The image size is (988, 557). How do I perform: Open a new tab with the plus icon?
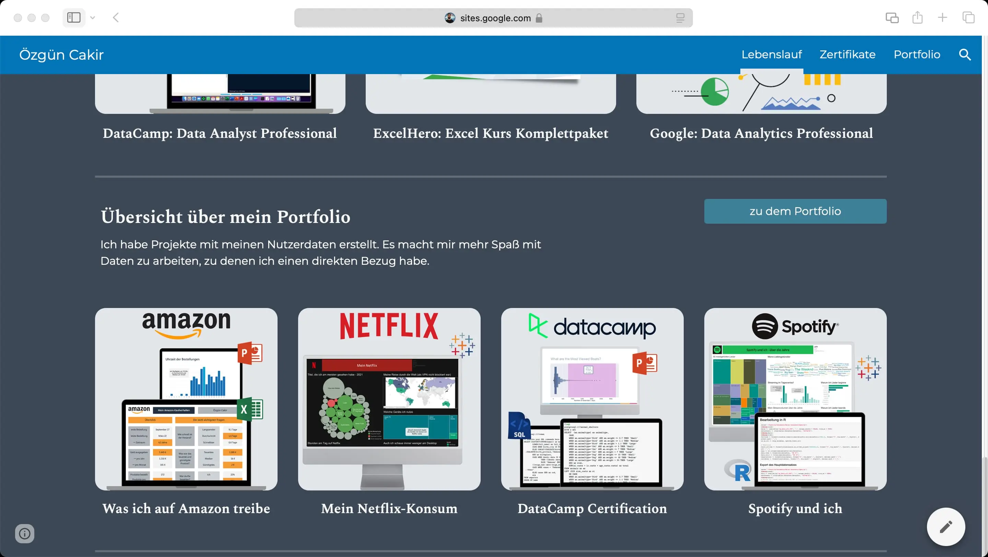942,17
